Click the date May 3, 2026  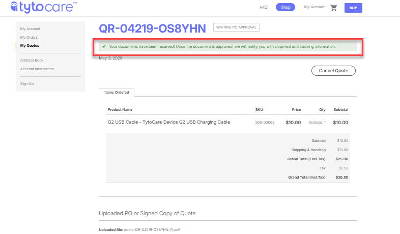[110, 58]
